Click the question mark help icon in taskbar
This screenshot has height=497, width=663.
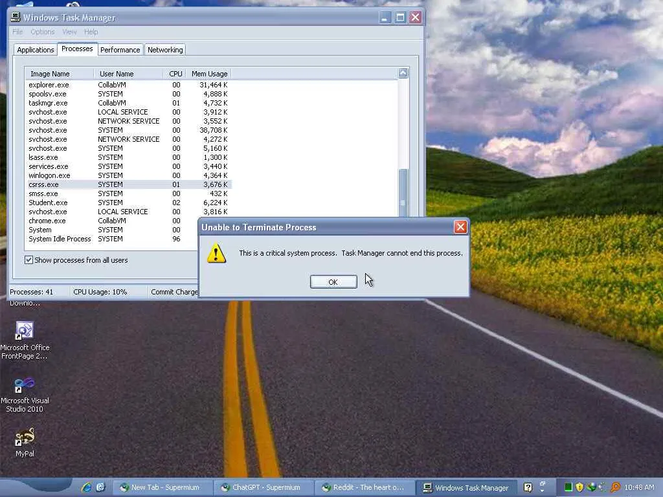[528, 488]
